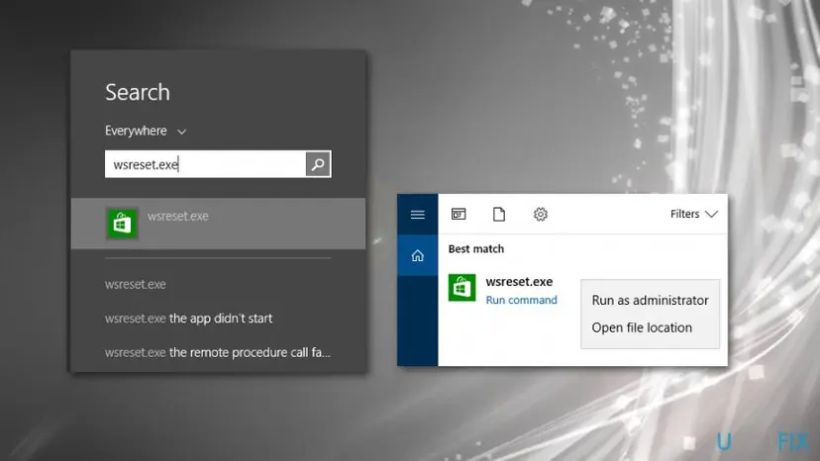Choose 'Run as administrator' from context menu
The width and height of the screenshot is (820, 461).
point(650,301)
